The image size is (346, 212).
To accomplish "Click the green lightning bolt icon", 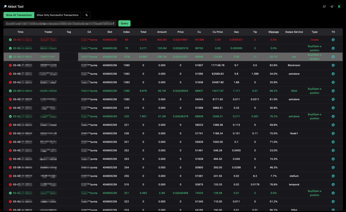I will [339, 7].
